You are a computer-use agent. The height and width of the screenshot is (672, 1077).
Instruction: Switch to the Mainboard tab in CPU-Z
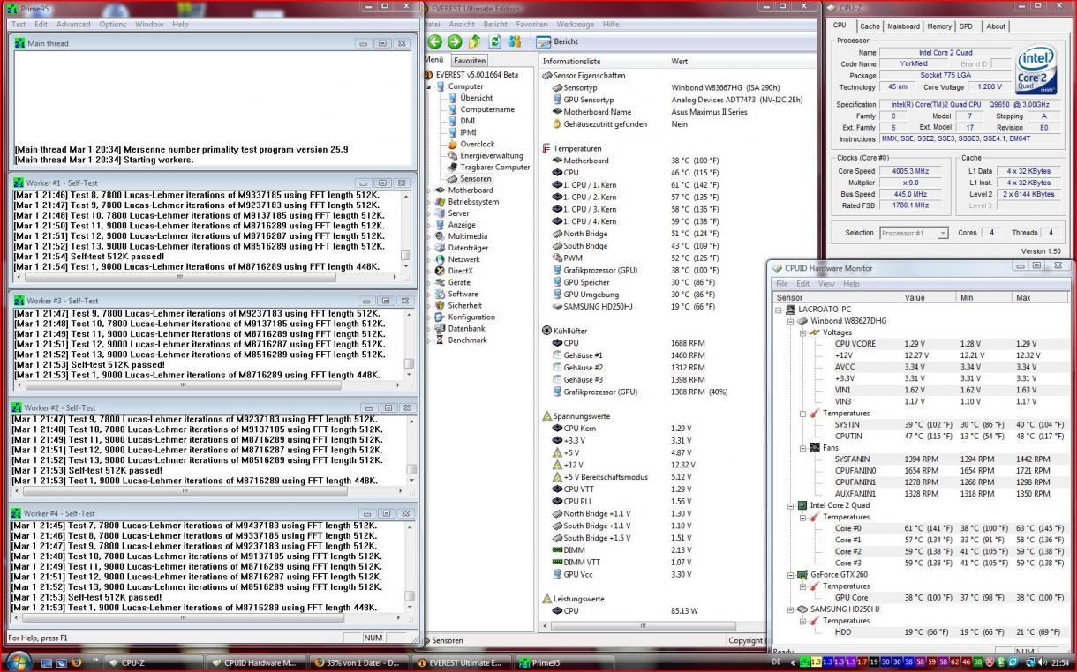click(903, 26)
